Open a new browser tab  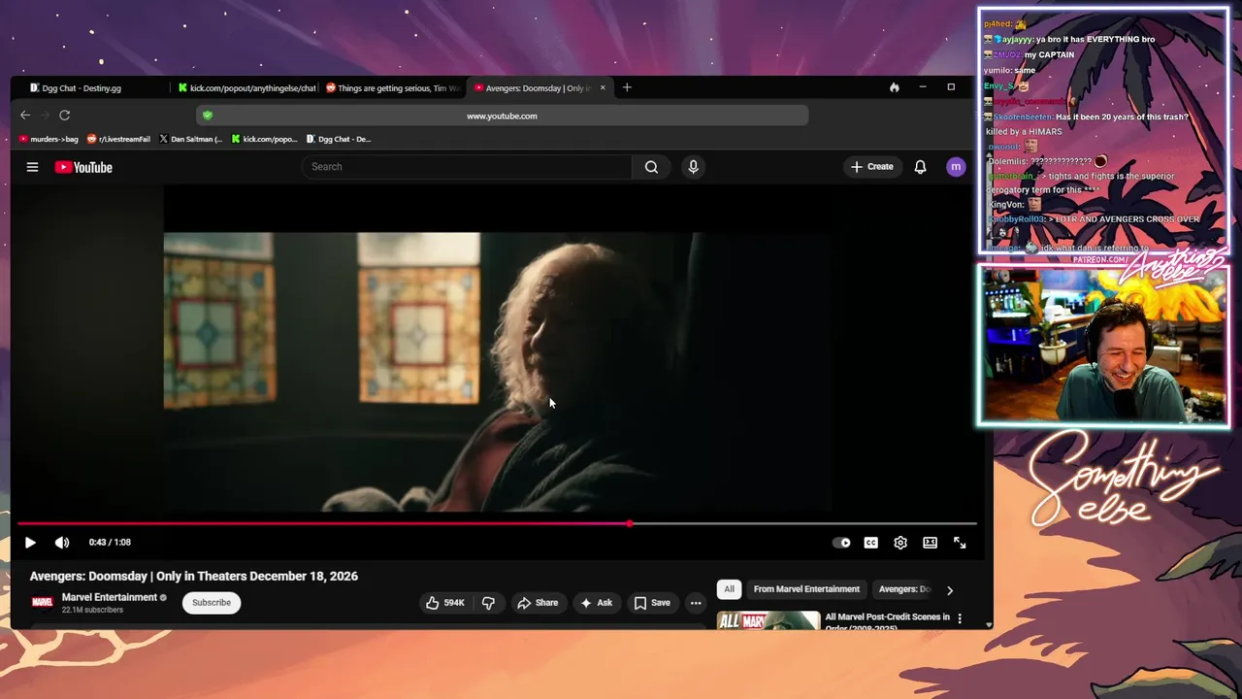[x=627, y=87]
